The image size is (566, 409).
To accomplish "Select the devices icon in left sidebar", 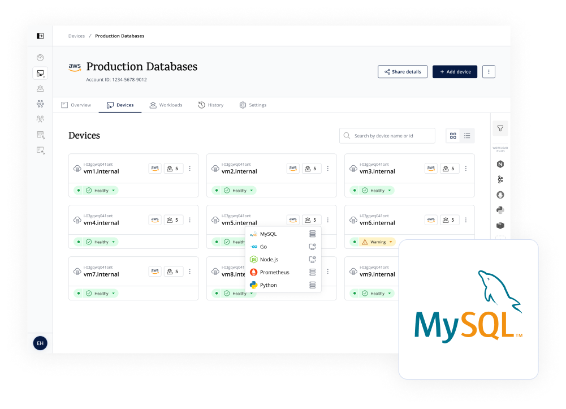I will pyautogui.click(x=40, y=74).
